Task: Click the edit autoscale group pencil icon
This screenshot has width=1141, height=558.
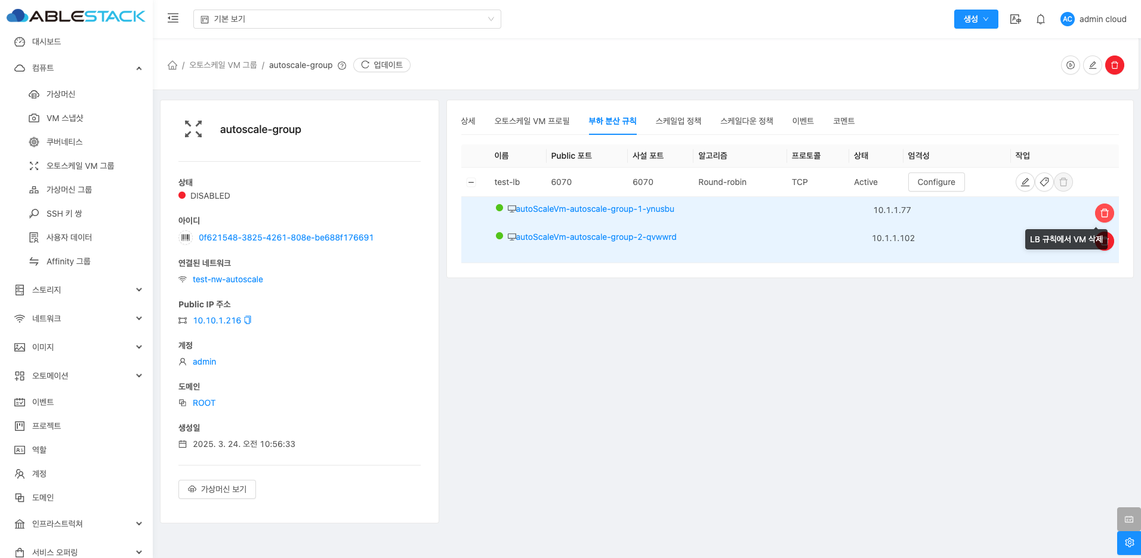Action: [1092, 65]
